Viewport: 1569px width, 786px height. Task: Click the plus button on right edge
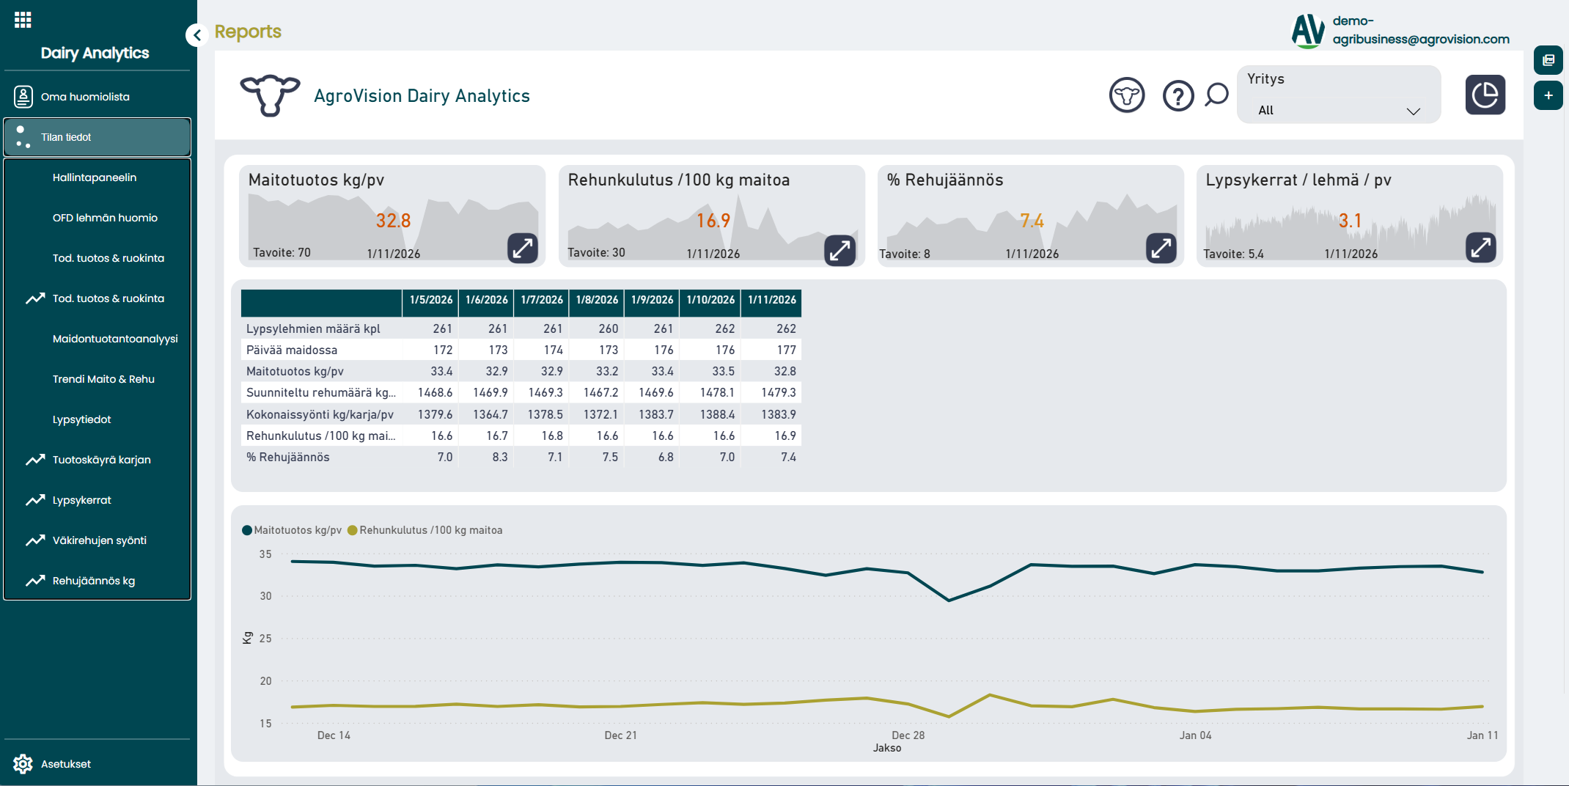(1548, 95)
